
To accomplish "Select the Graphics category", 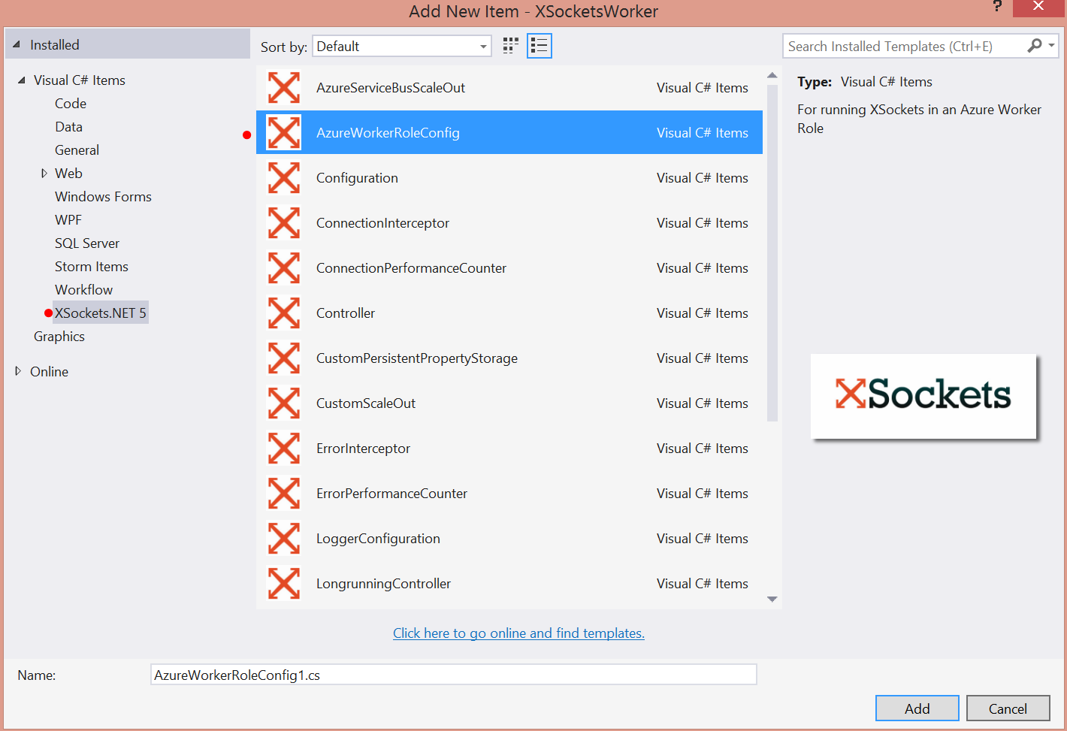I will (x=59, y=337).
